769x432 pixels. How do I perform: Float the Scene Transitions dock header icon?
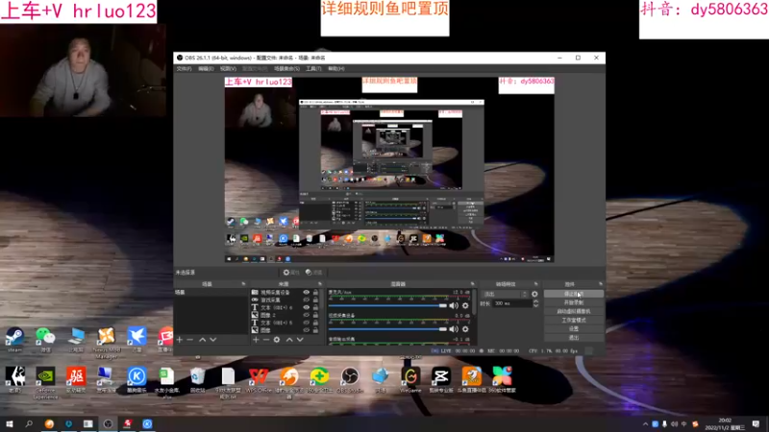pos(535,284)
